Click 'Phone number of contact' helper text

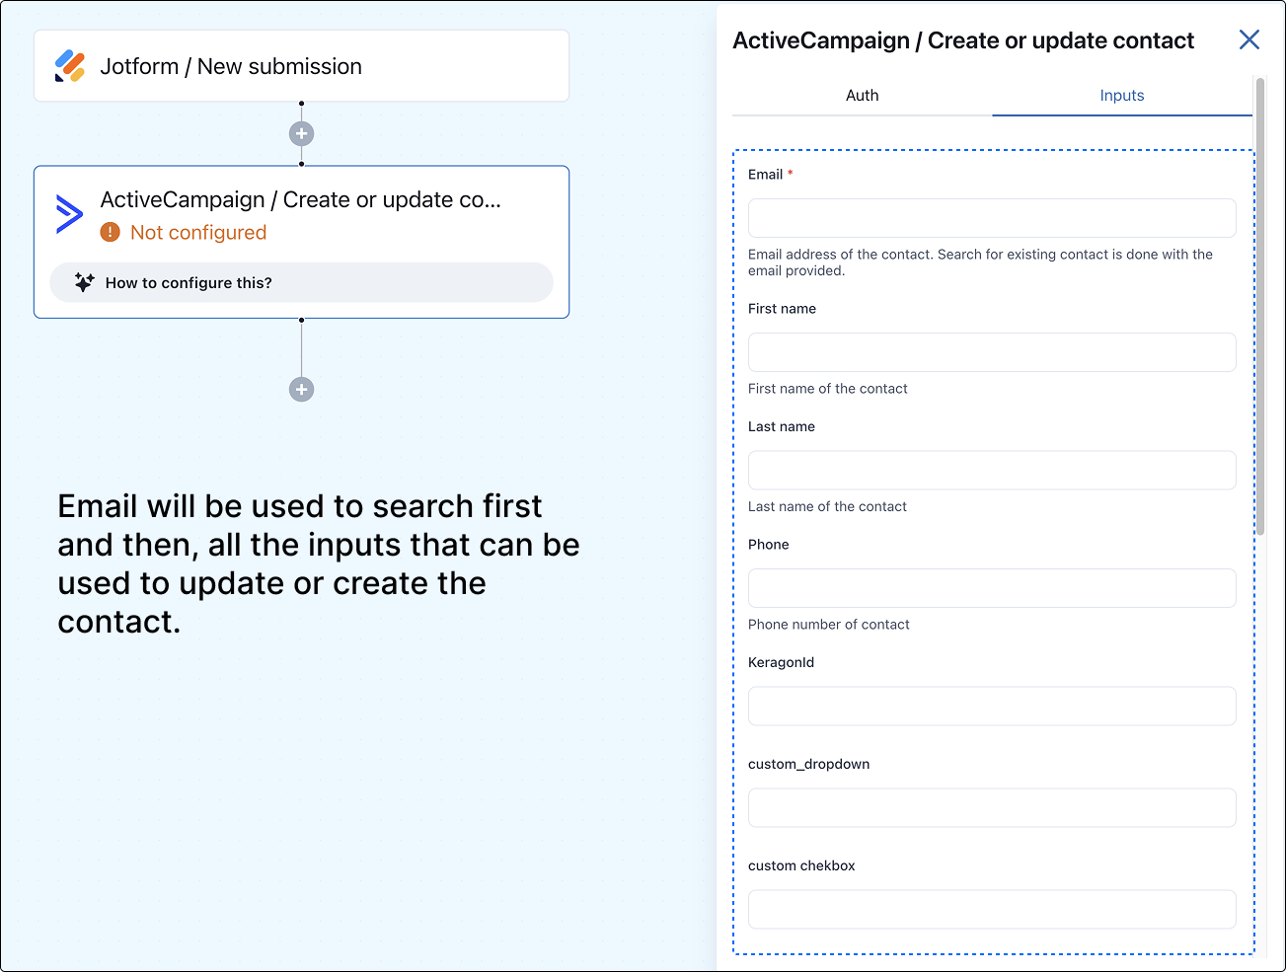[829, 625]
